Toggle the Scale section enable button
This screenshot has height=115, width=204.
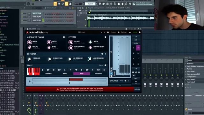tap(106, 65)
